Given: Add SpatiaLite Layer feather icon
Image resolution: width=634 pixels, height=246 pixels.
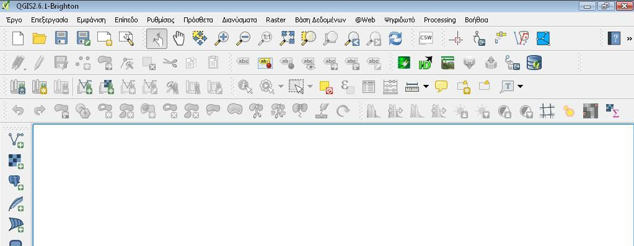Looking at the screenshot, I should click(x=16, y=204).
